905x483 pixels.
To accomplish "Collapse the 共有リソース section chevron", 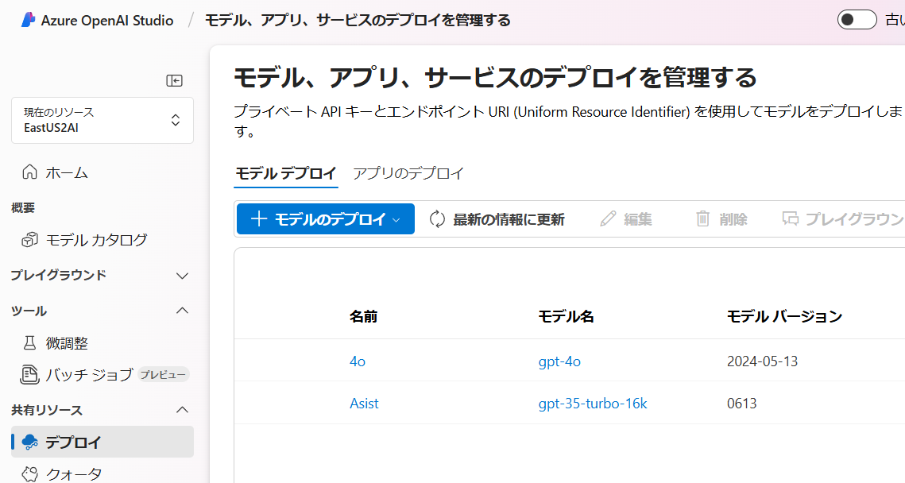I will click(182, 410).
